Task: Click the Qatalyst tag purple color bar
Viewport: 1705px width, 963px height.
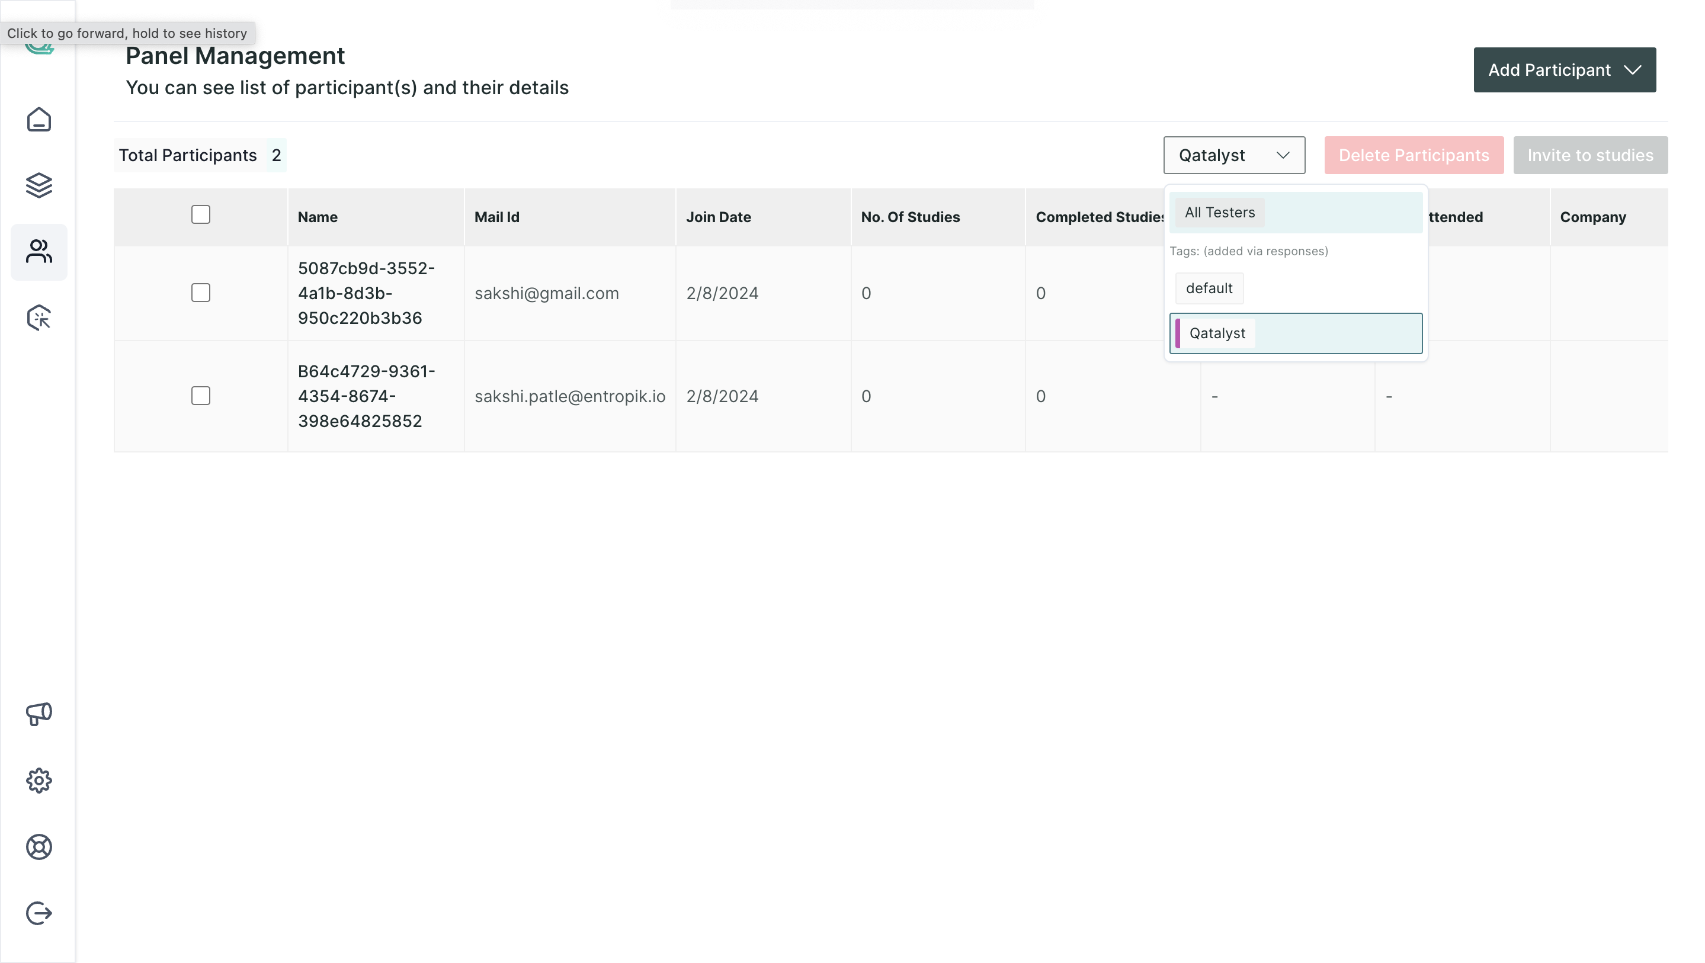Action: pos(1178,333)
